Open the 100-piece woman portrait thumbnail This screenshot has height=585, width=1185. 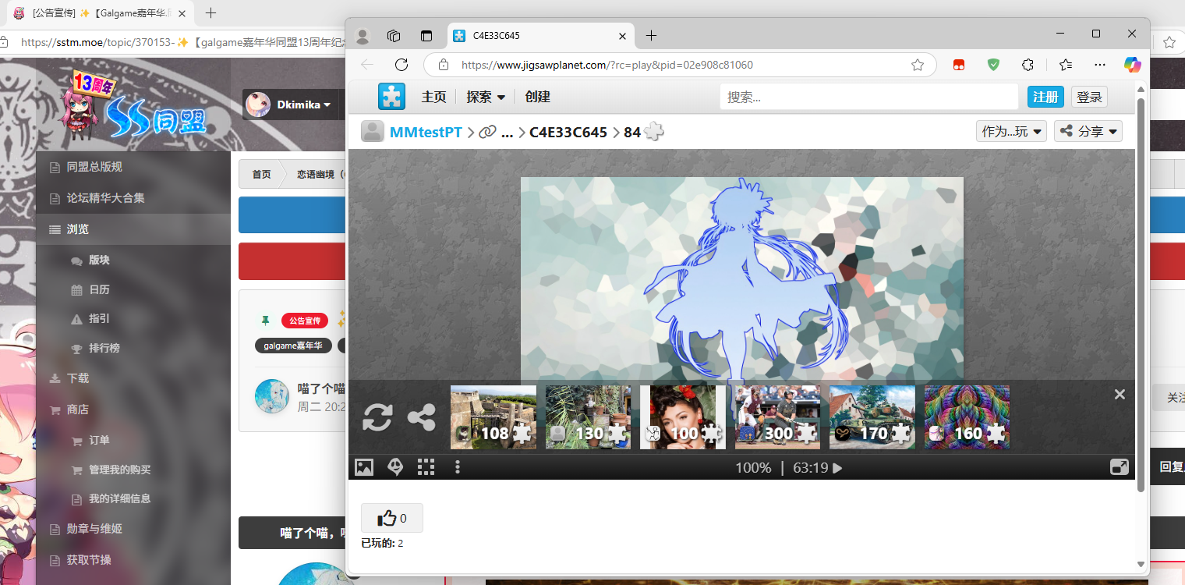click(683, 417)
